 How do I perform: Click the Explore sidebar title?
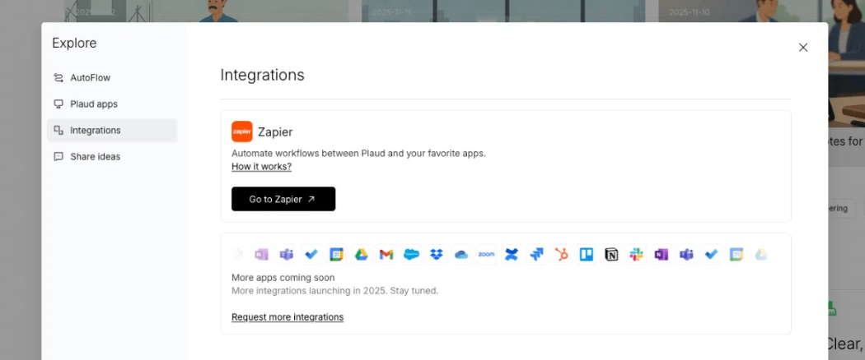click(74, 43)
